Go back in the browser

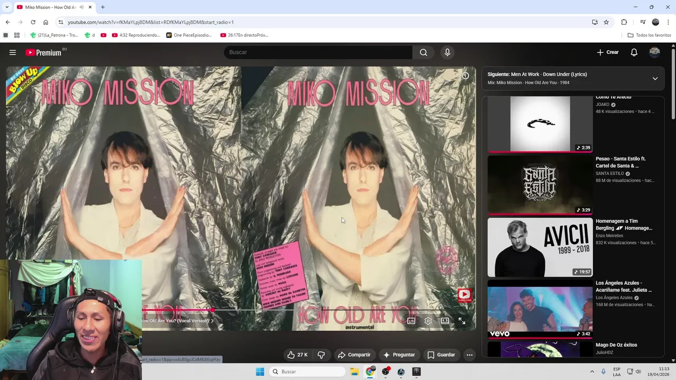(7, 22)
